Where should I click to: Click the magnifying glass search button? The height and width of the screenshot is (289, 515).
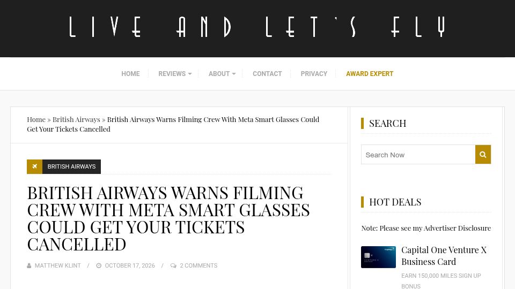pos(483,154)
